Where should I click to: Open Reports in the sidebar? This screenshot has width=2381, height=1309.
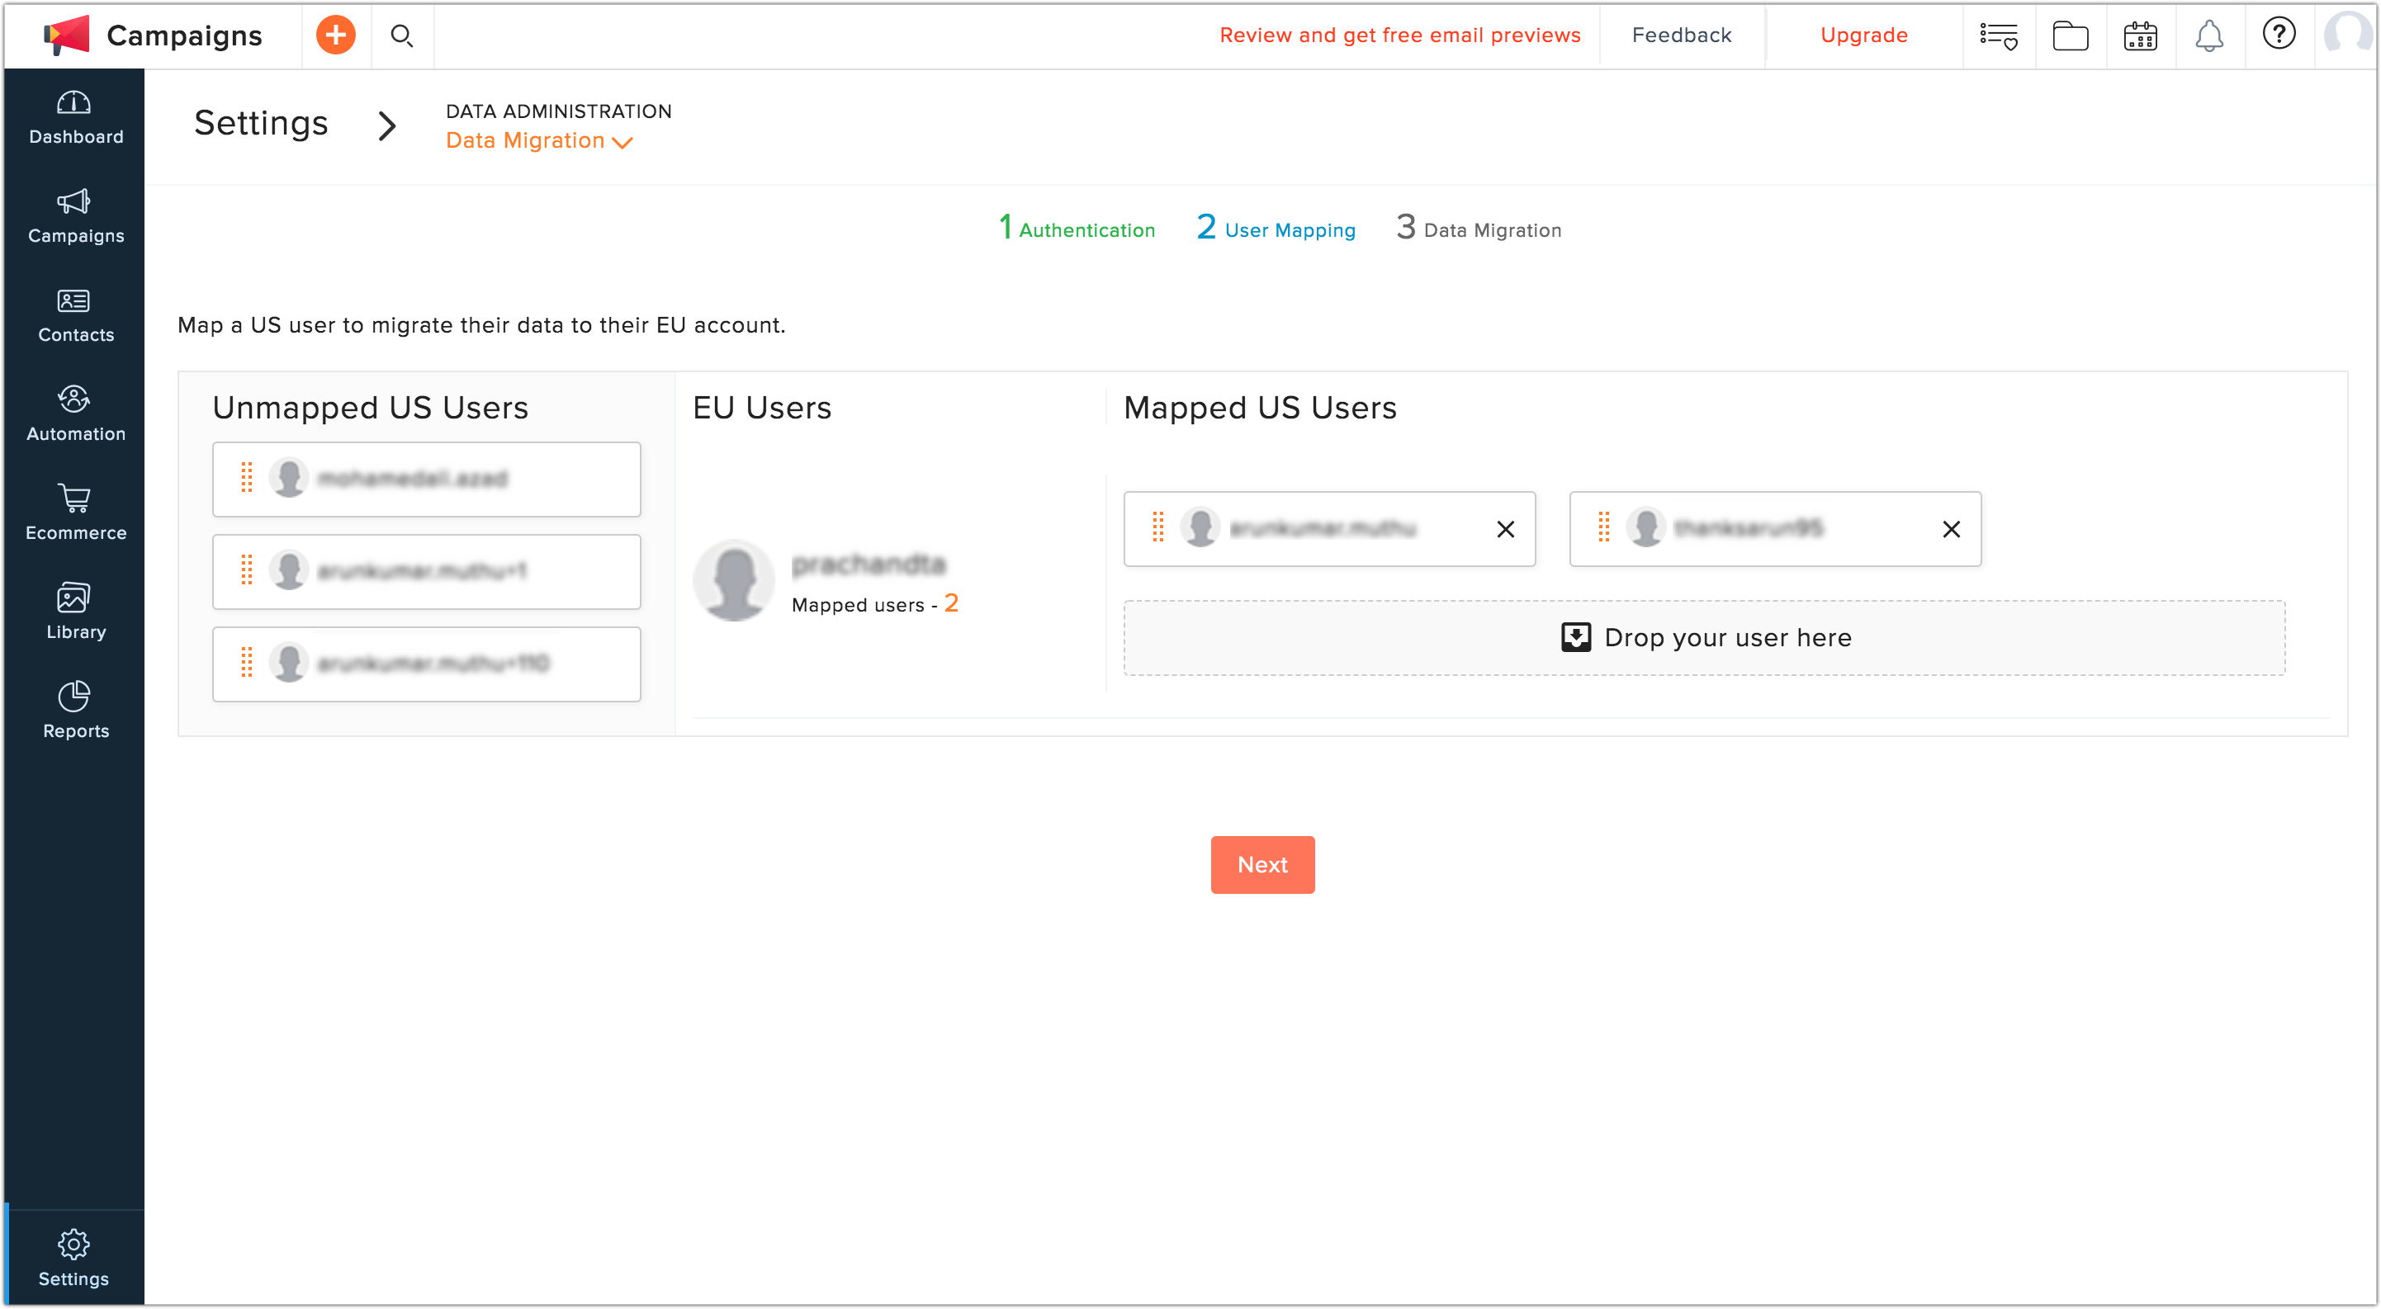click(75, 710)
